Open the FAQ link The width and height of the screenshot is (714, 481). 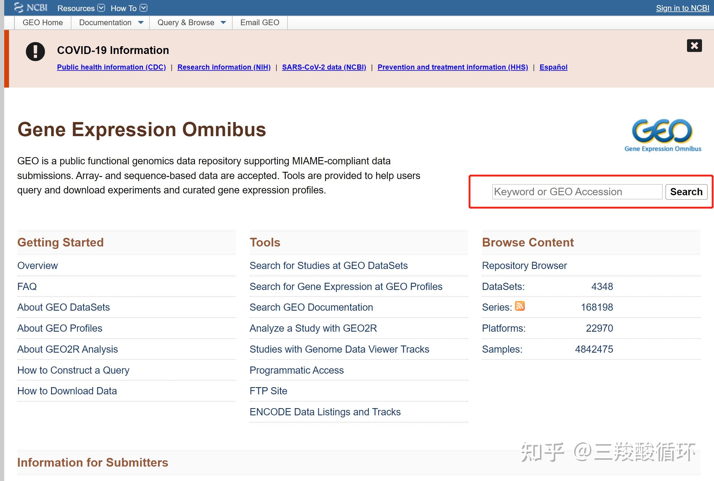tap(27, 286)
